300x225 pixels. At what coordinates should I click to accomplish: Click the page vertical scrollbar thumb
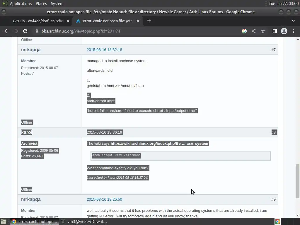click(x=298, y=181)
